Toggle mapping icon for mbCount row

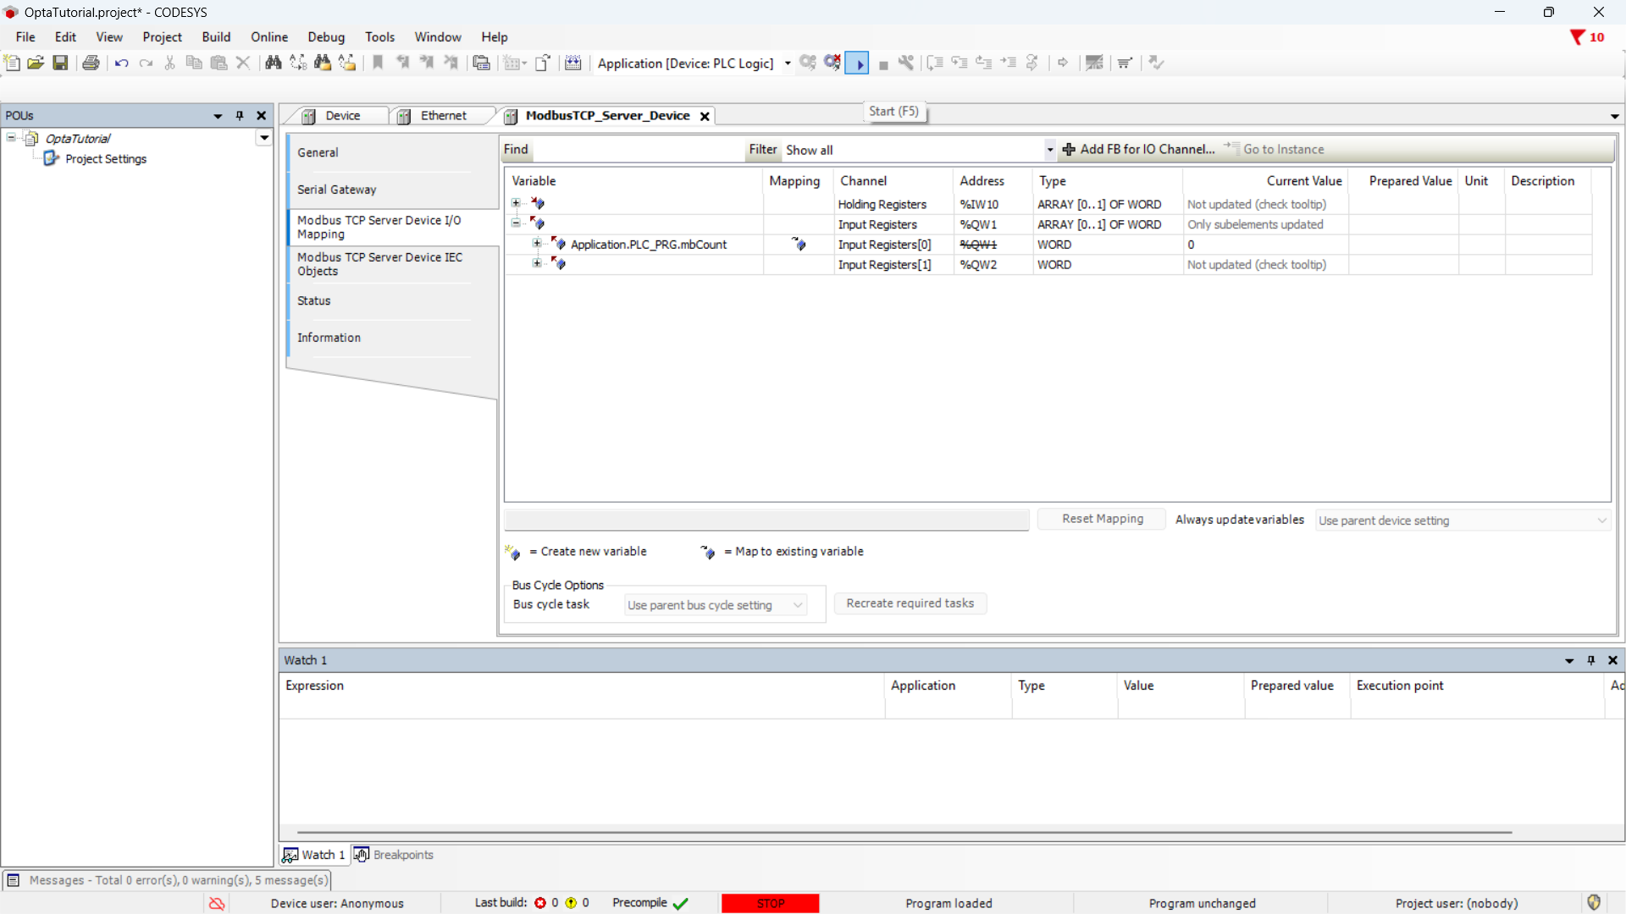[x=799, y=245]
